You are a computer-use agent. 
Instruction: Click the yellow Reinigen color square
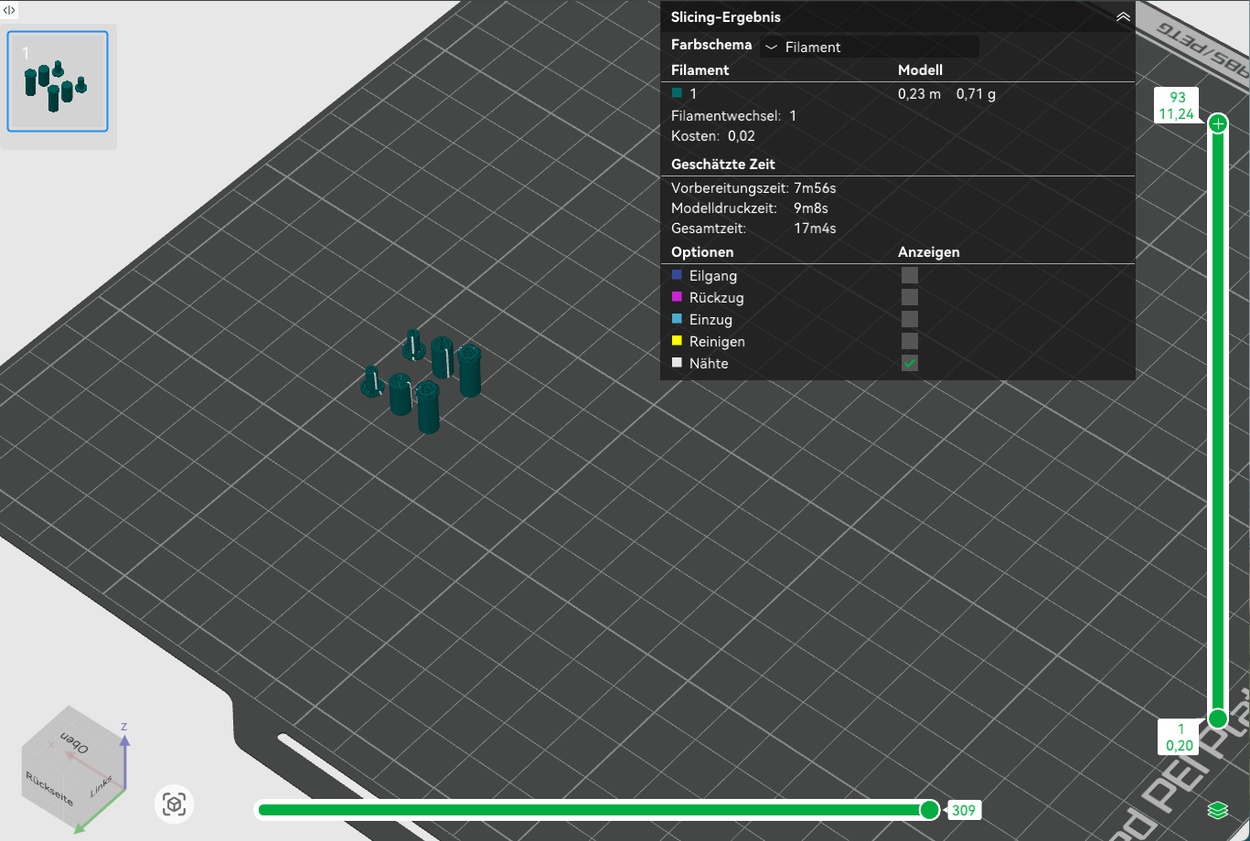coord(677,341)
